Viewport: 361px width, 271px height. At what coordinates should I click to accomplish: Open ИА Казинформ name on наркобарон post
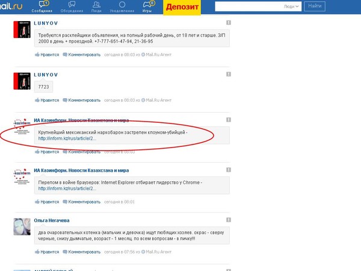[x=81, y=120]
